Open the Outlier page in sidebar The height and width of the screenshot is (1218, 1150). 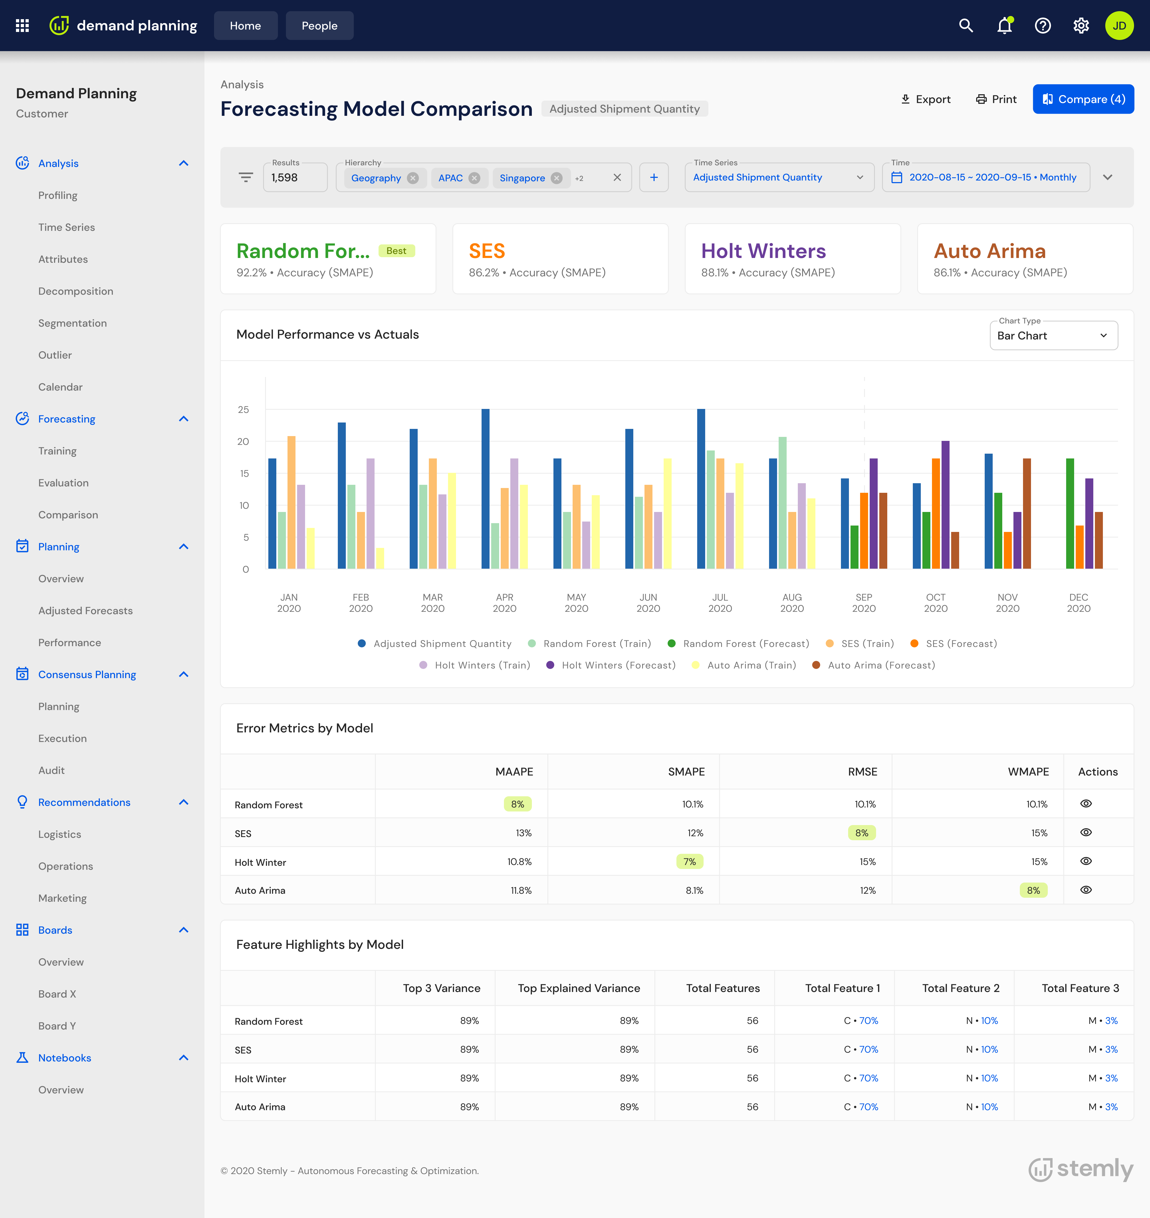pos(55,355)
